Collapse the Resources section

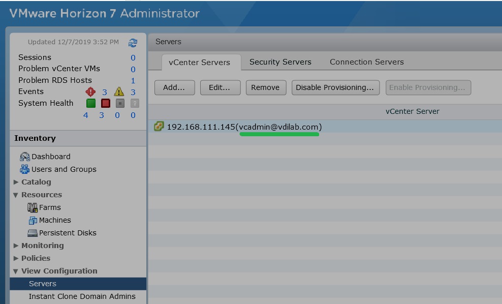click(16, 195)
